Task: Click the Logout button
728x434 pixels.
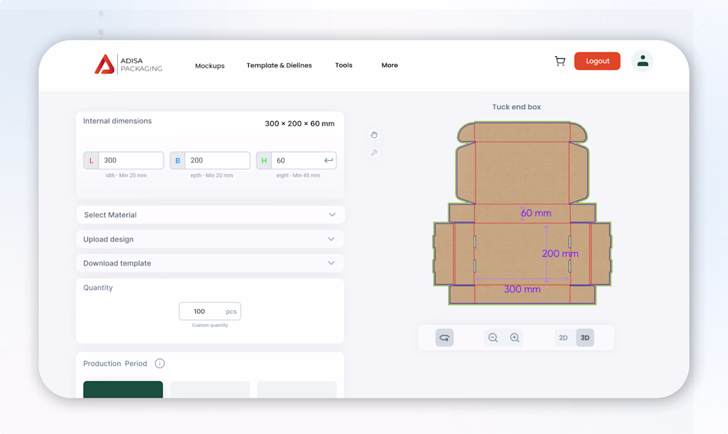Action: click(597, 61)
